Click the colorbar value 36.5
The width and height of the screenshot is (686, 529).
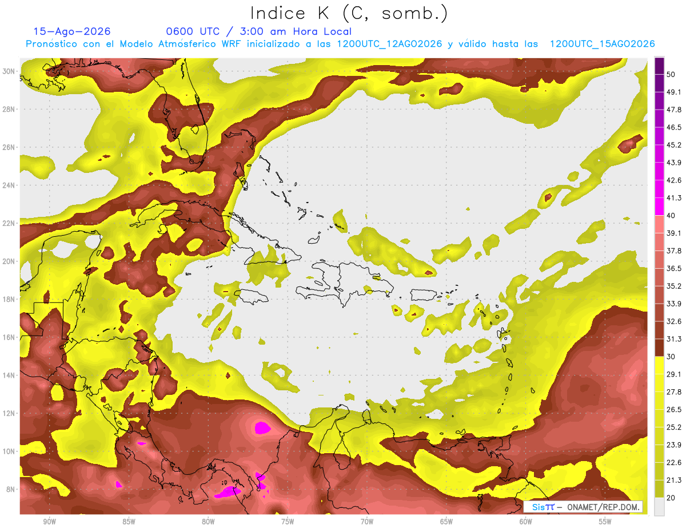(674, 268)
